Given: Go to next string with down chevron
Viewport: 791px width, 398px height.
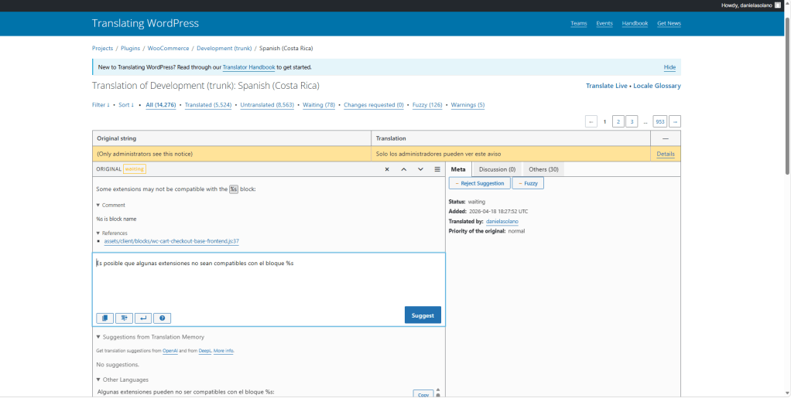Looking at the screenshot, I should (x=420, y=169).
